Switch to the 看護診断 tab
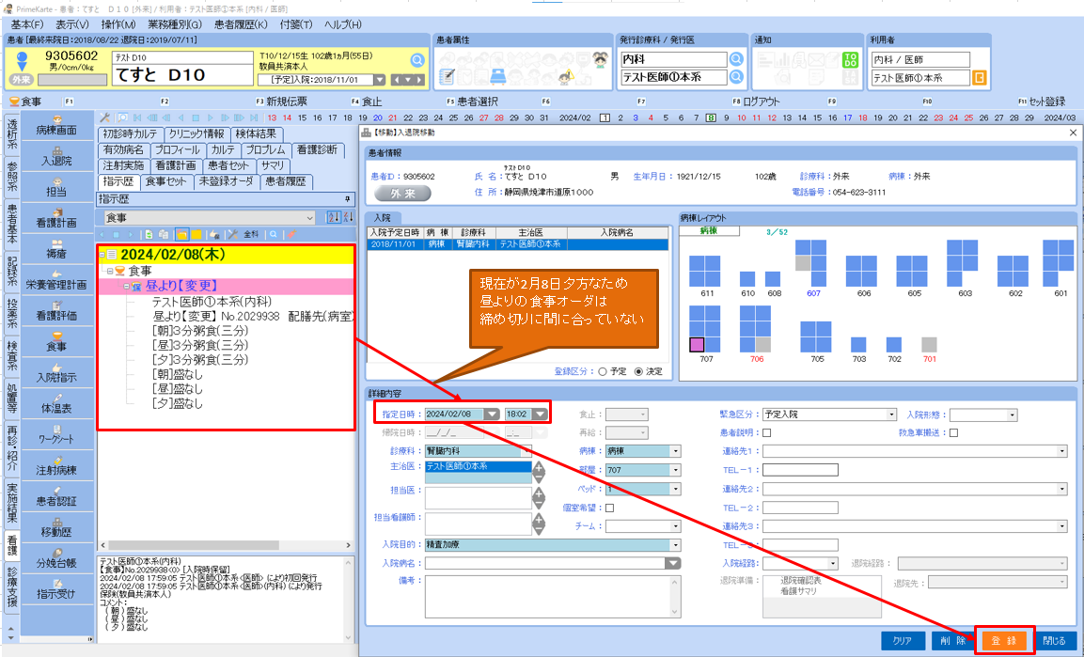Image resolution: width=1084 pixels, height=657 pixels. pyautogui.click(x=318, y=149)
